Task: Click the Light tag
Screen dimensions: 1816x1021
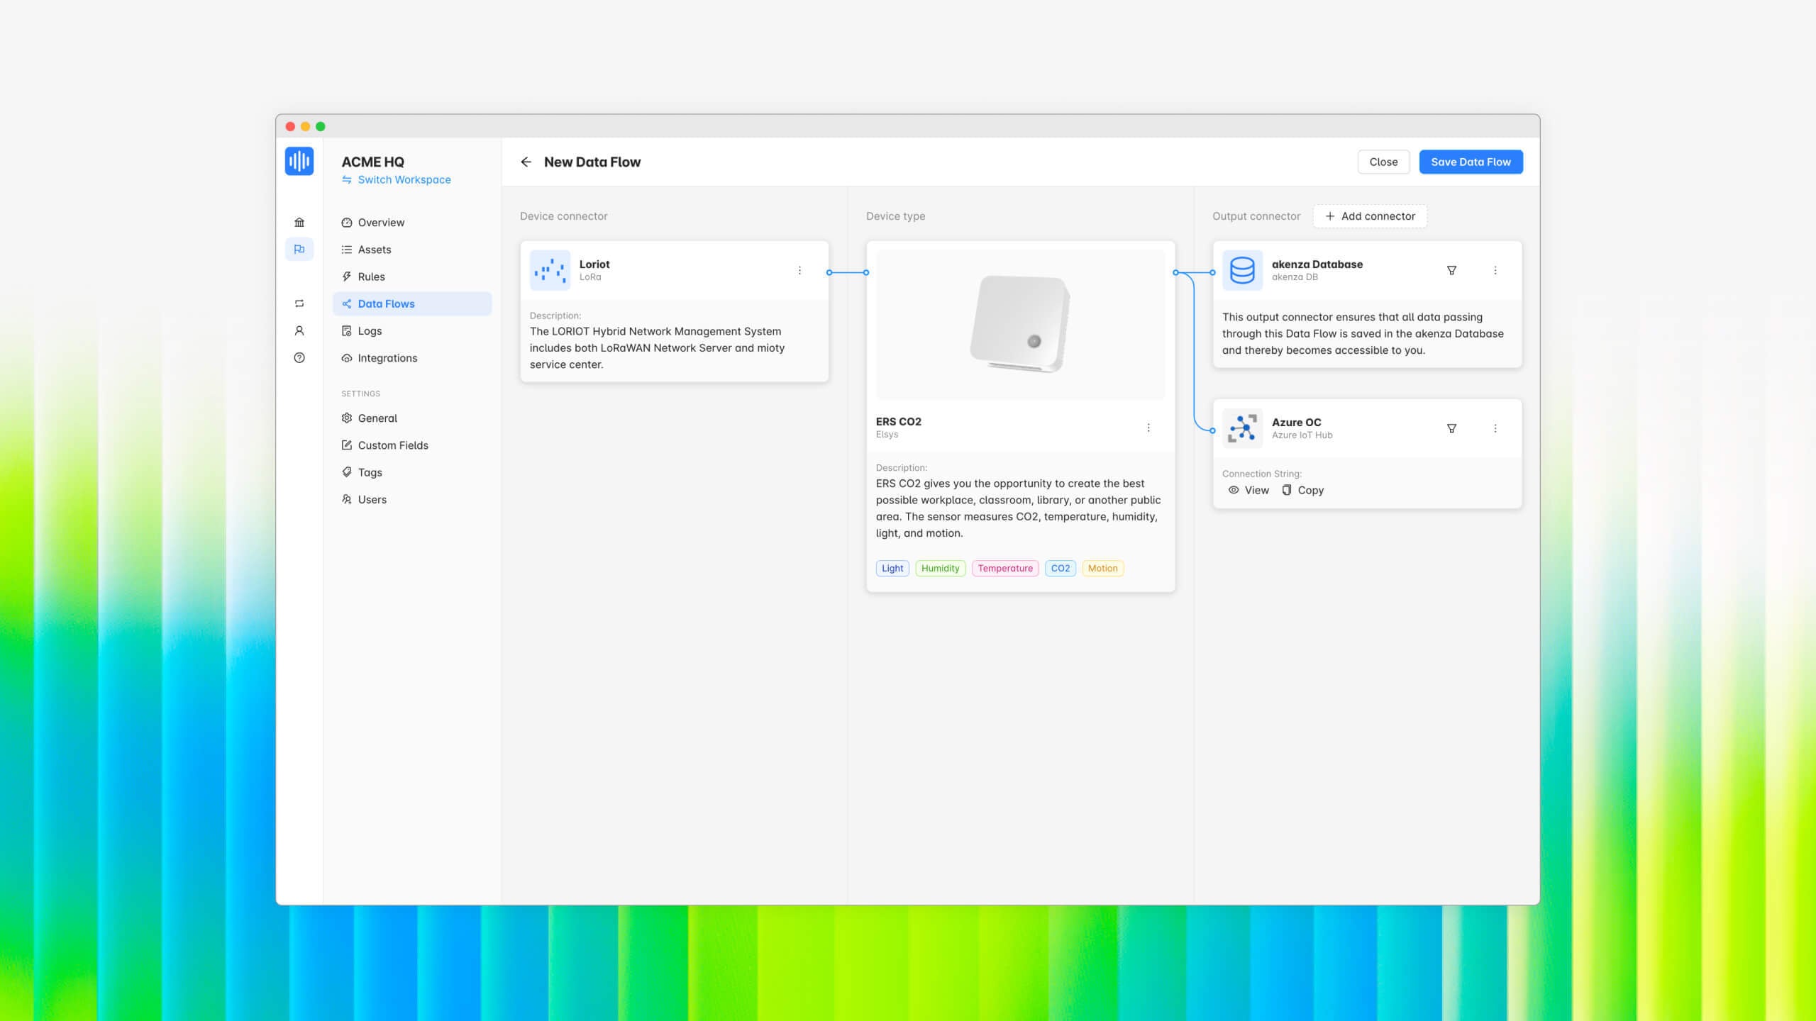Action: point(892,568)
